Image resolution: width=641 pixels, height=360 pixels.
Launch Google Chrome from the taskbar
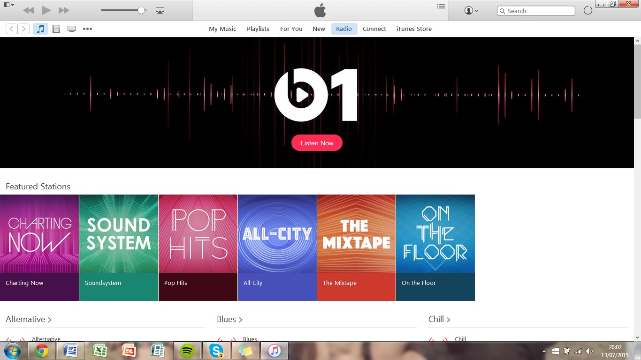click(42, 351)
